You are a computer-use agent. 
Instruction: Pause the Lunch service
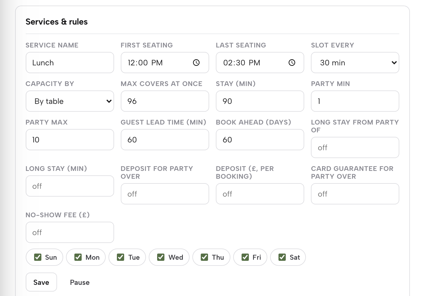pos(80,282)
